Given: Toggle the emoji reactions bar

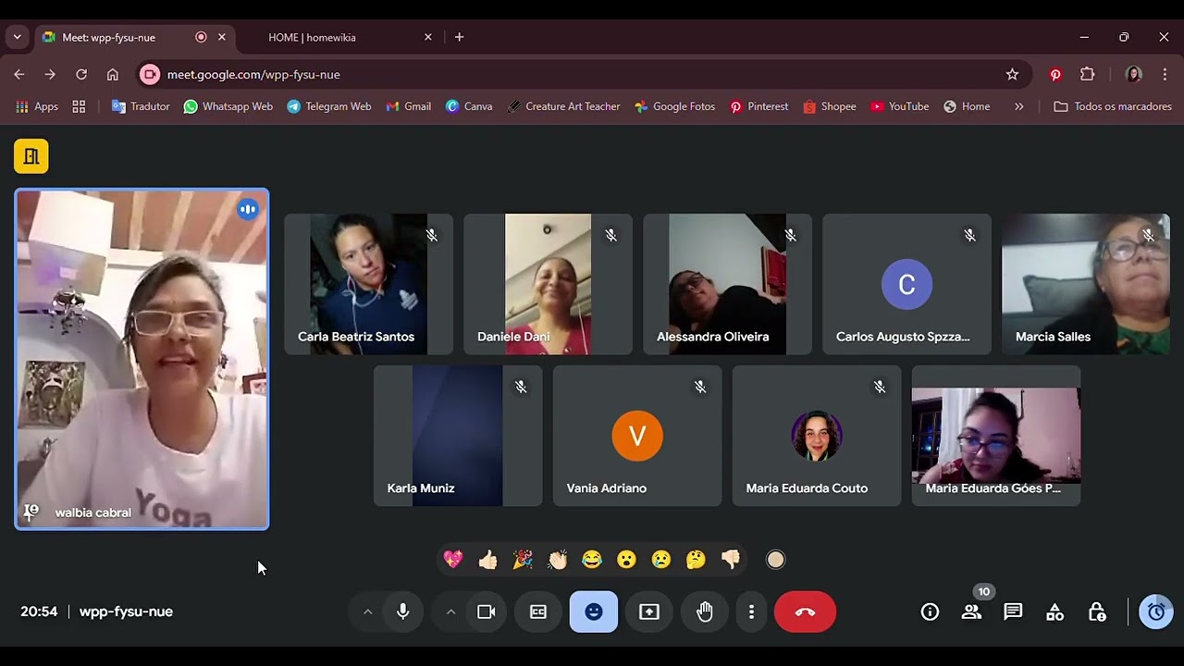Looking at the screenshot, I should pyautogui.click(x=594, y=611).
